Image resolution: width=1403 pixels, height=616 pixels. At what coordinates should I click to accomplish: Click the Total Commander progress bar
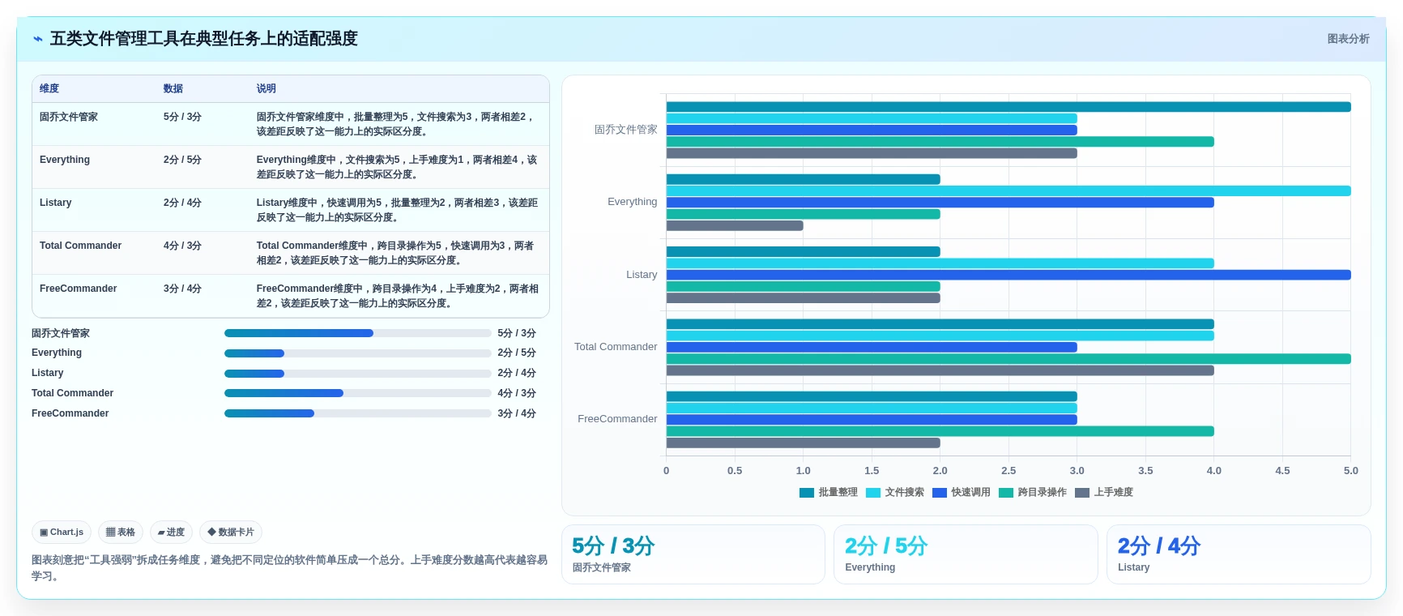(x=358, y=393)
